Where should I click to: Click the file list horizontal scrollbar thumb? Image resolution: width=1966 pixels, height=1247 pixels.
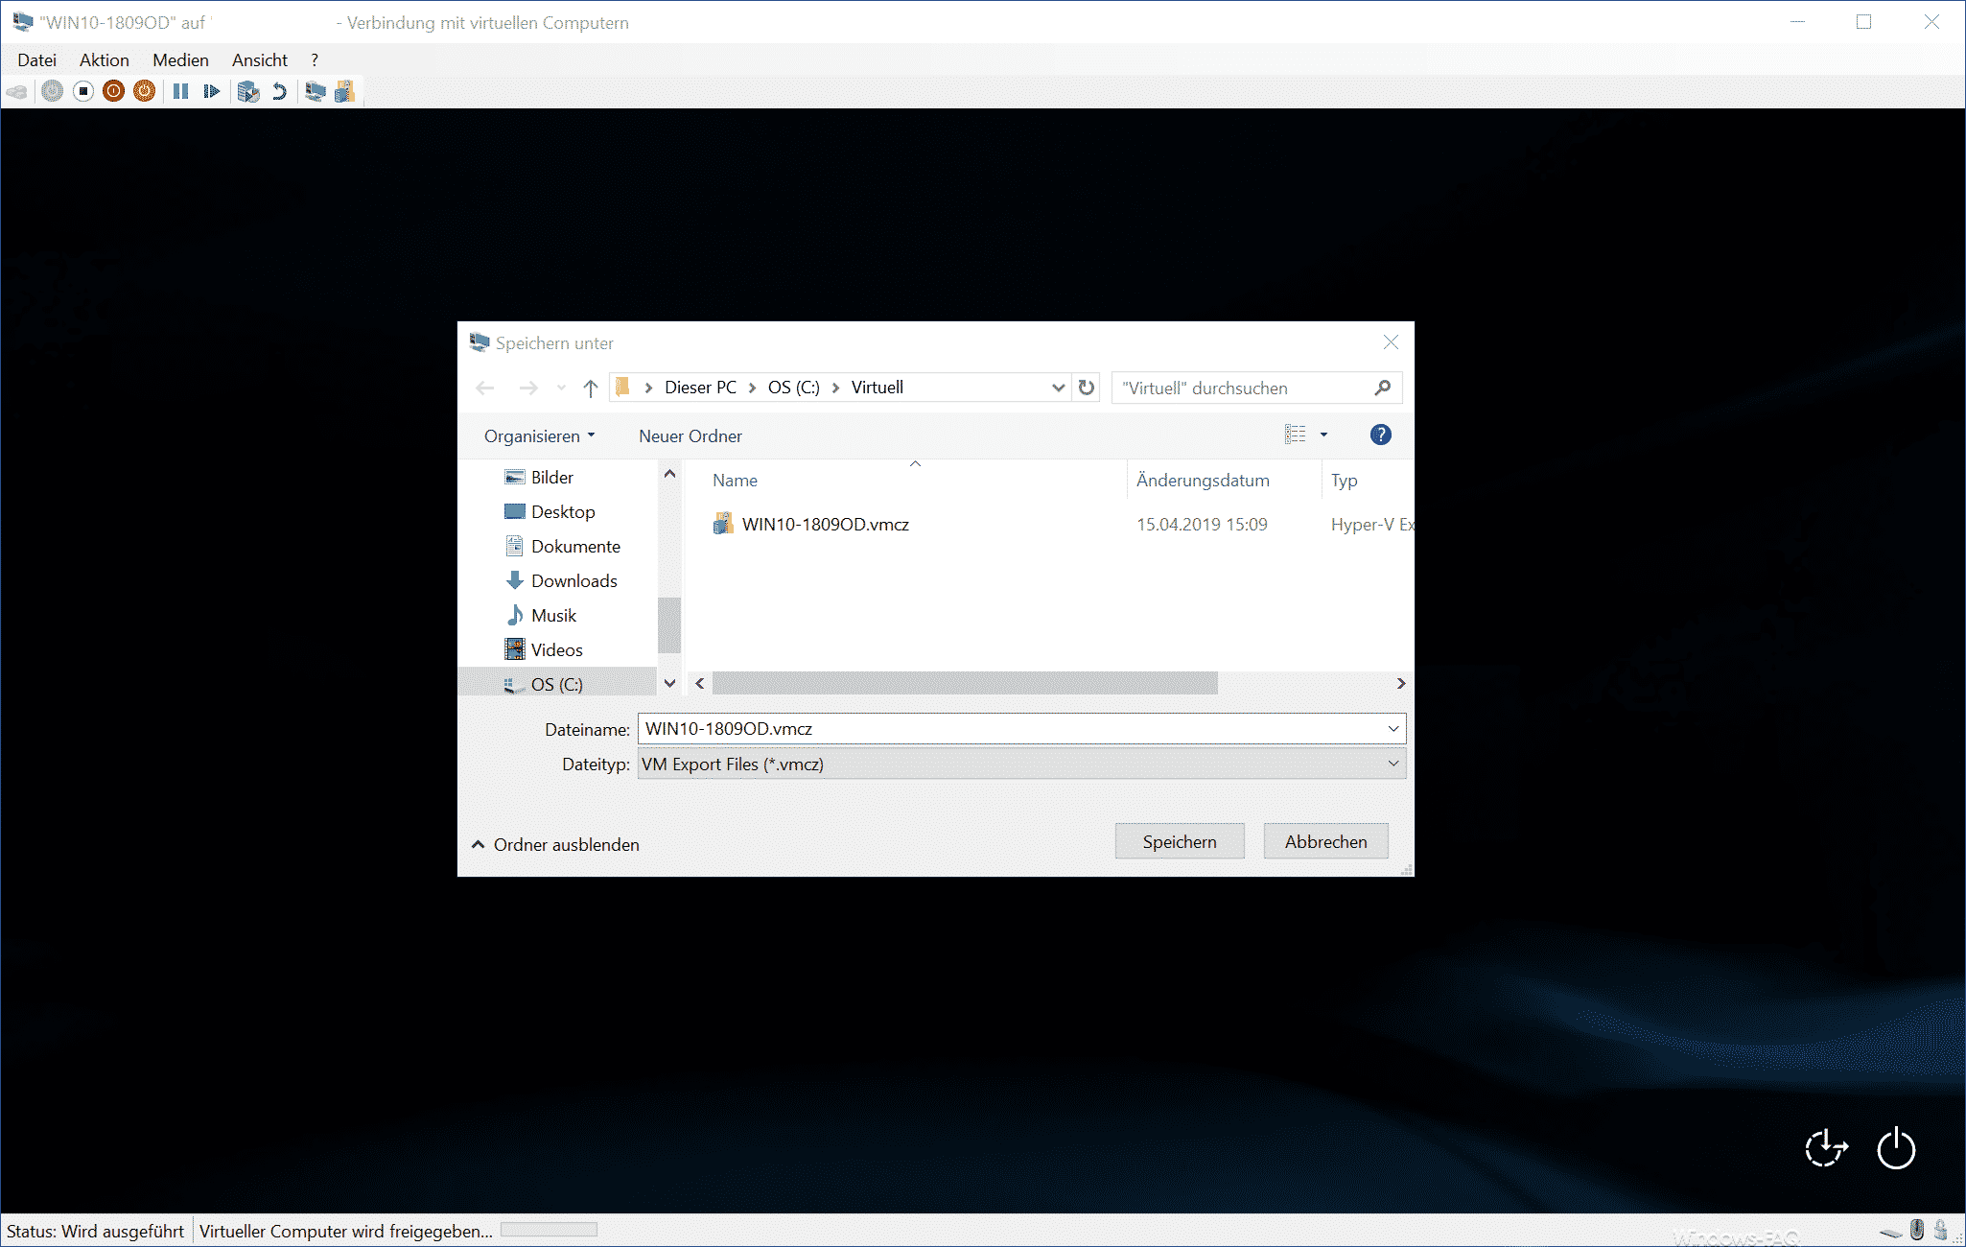click(965, 683)
